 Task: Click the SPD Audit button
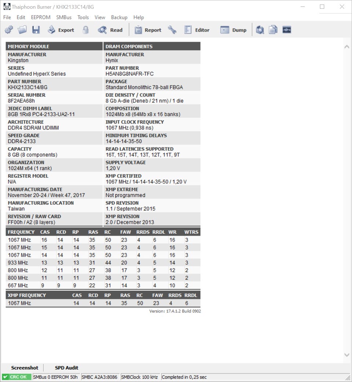tap(66, 368)
